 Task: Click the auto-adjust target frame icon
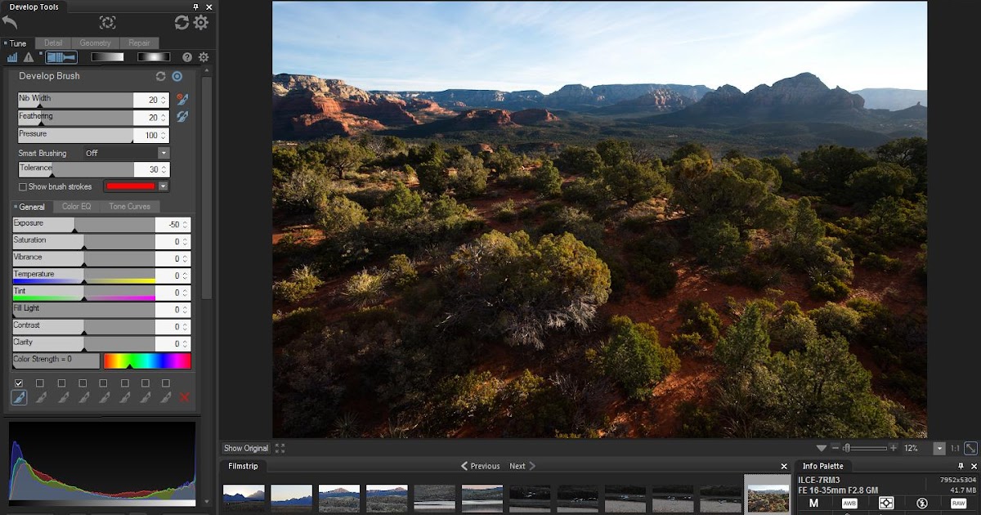coord(107,23)
